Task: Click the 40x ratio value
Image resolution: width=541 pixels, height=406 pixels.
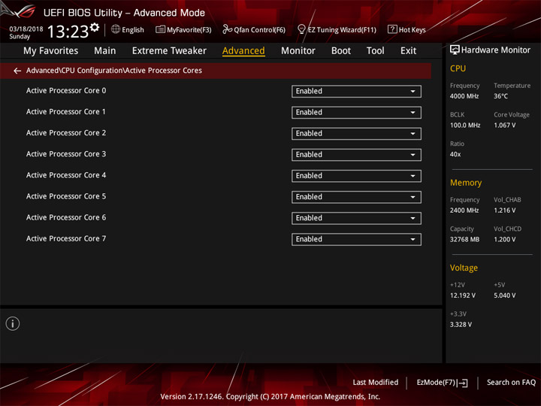Action: [x=455, y=154]
